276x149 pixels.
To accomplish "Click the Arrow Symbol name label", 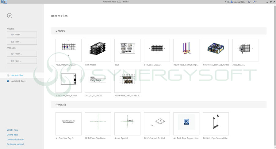I will coord(121,138).
